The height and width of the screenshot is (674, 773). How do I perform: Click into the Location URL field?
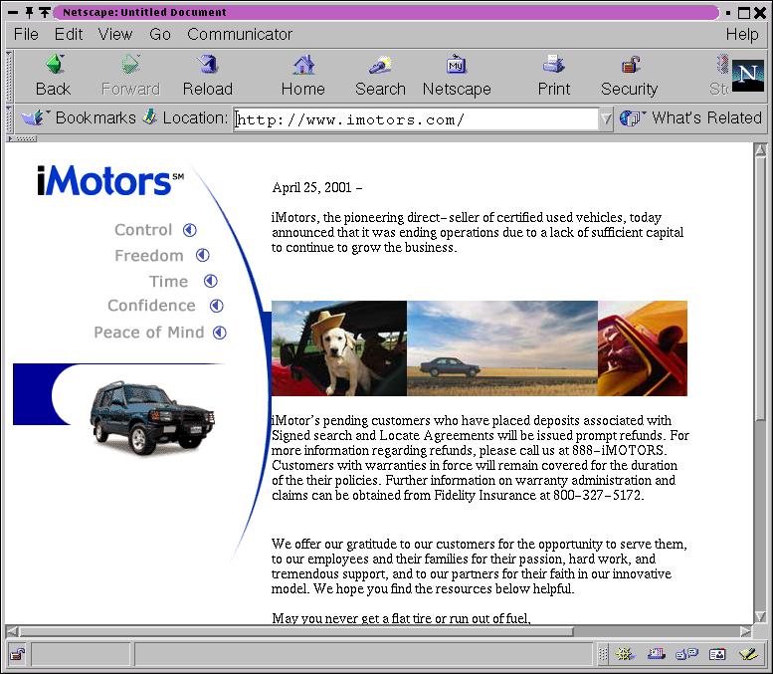(x=416, y=119)
